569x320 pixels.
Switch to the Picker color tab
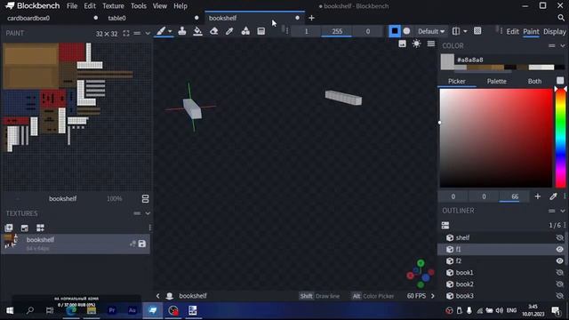[x=456, y=81]
